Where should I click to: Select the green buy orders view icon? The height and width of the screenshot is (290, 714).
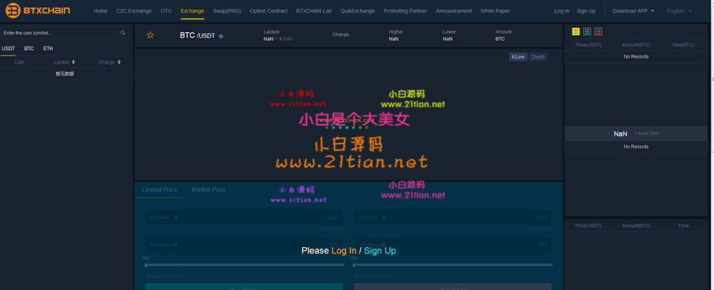587,31
